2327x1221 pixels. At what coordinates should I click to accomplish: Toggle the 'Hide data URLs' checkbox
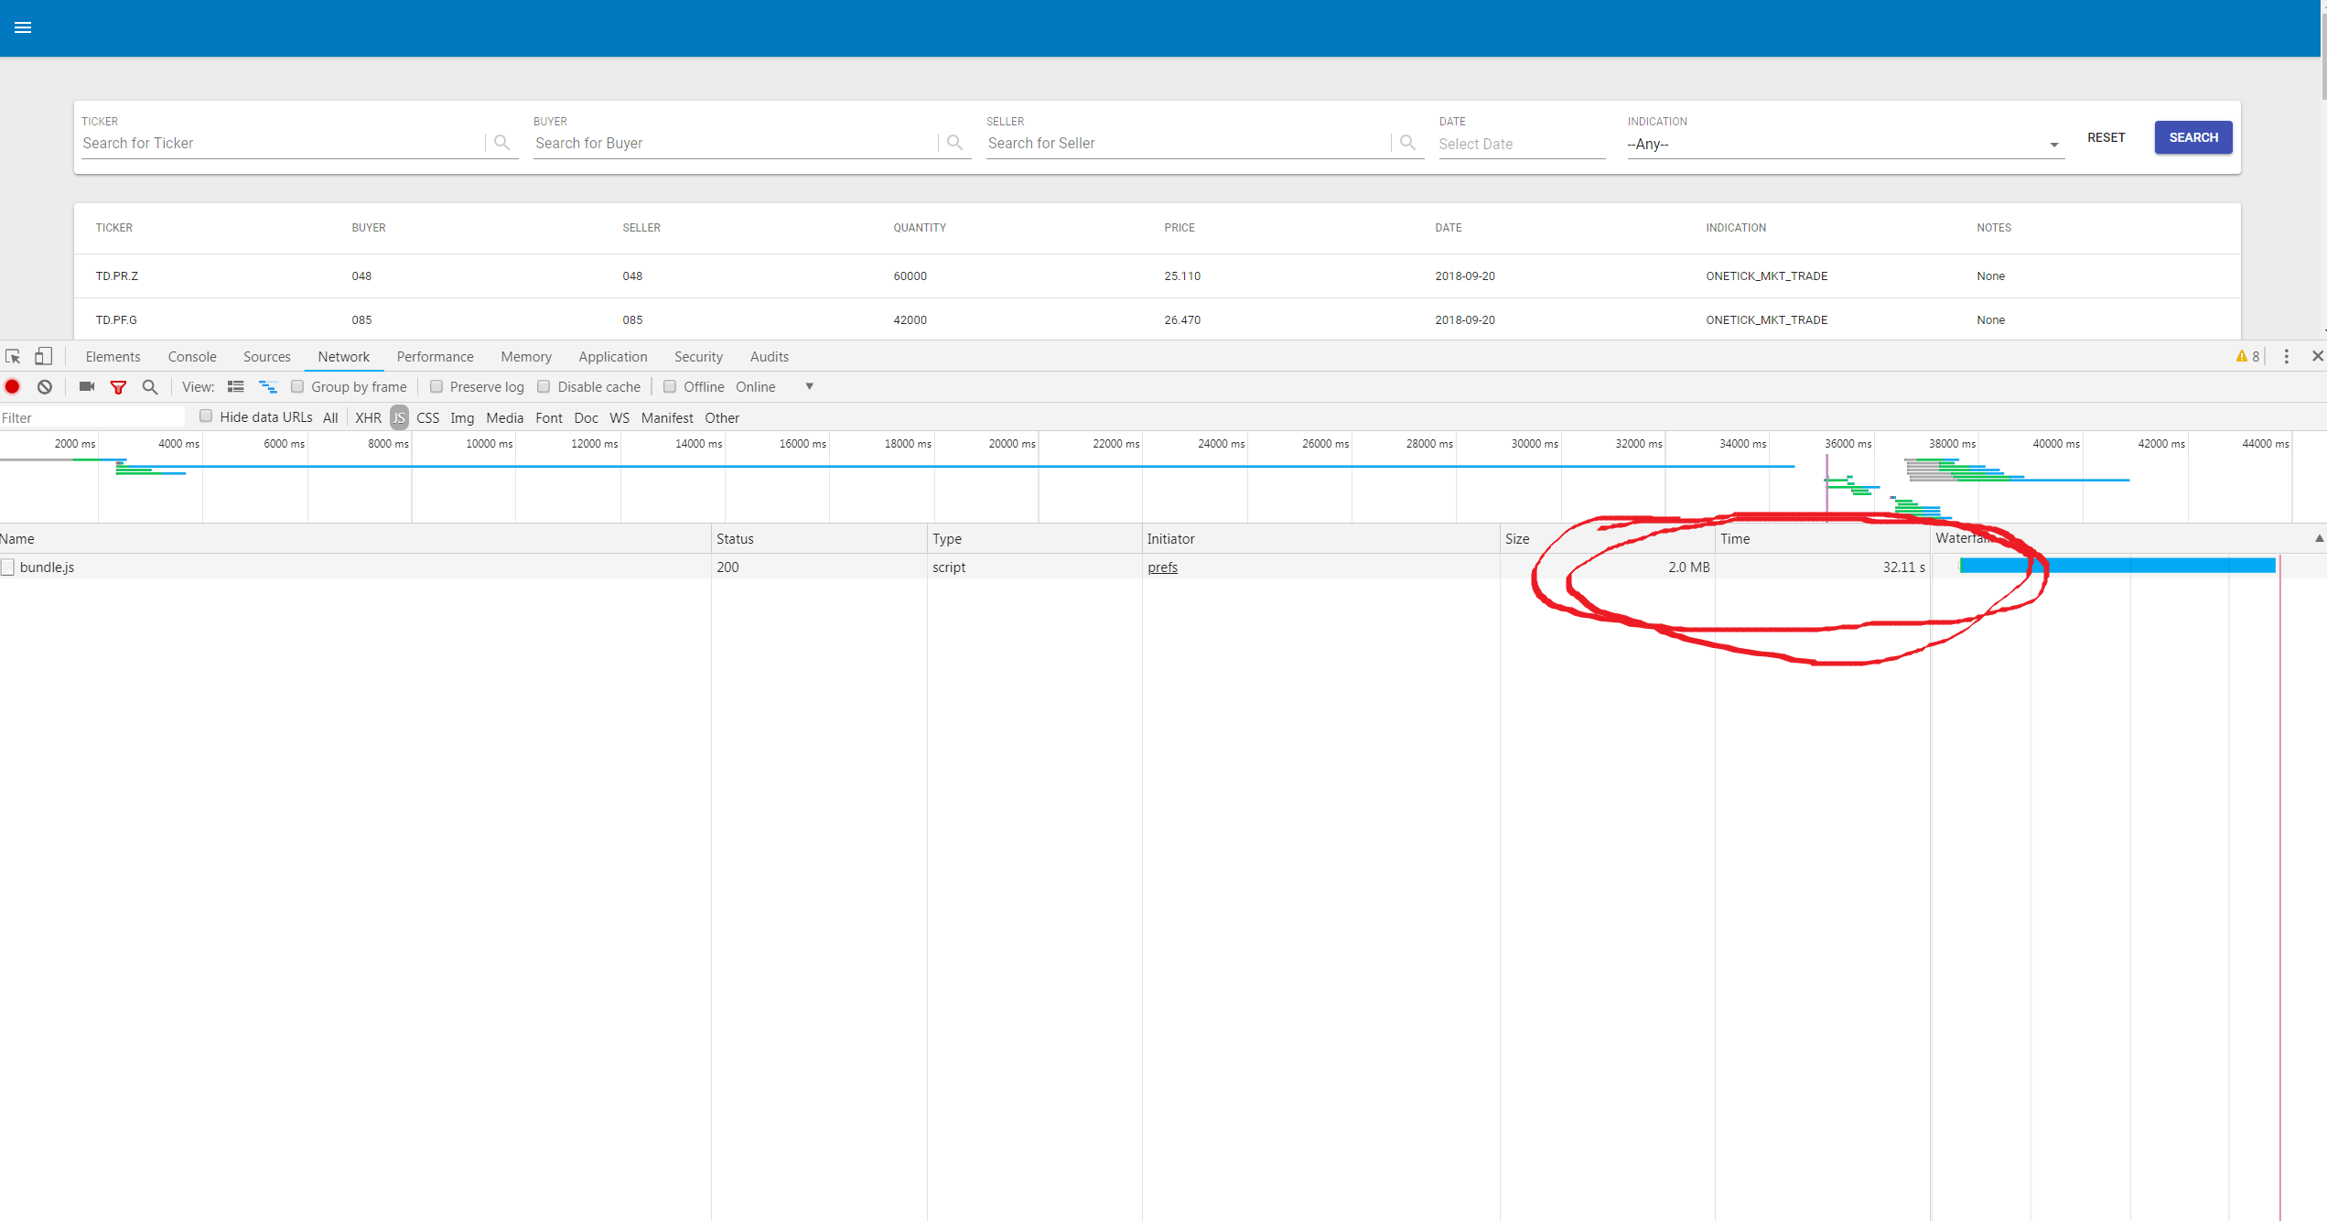[x=205, y=417]
